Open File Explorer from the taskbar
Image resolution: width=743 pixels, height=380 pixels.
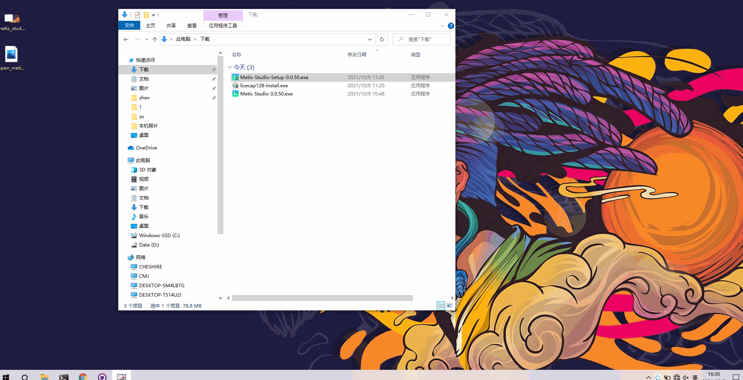click(x=44, y=377)
